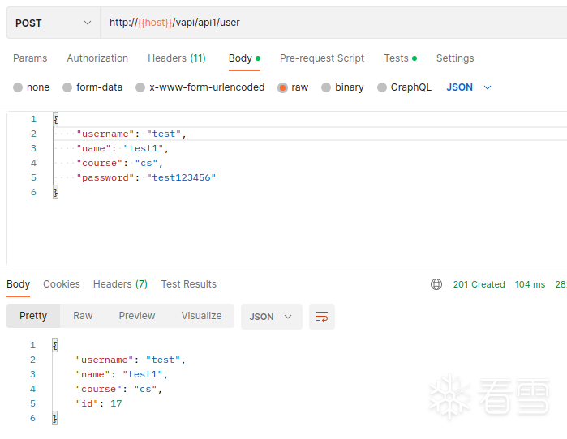Select the binary body option
Viewport: 567px width, 439px height.
coord(326,87)
